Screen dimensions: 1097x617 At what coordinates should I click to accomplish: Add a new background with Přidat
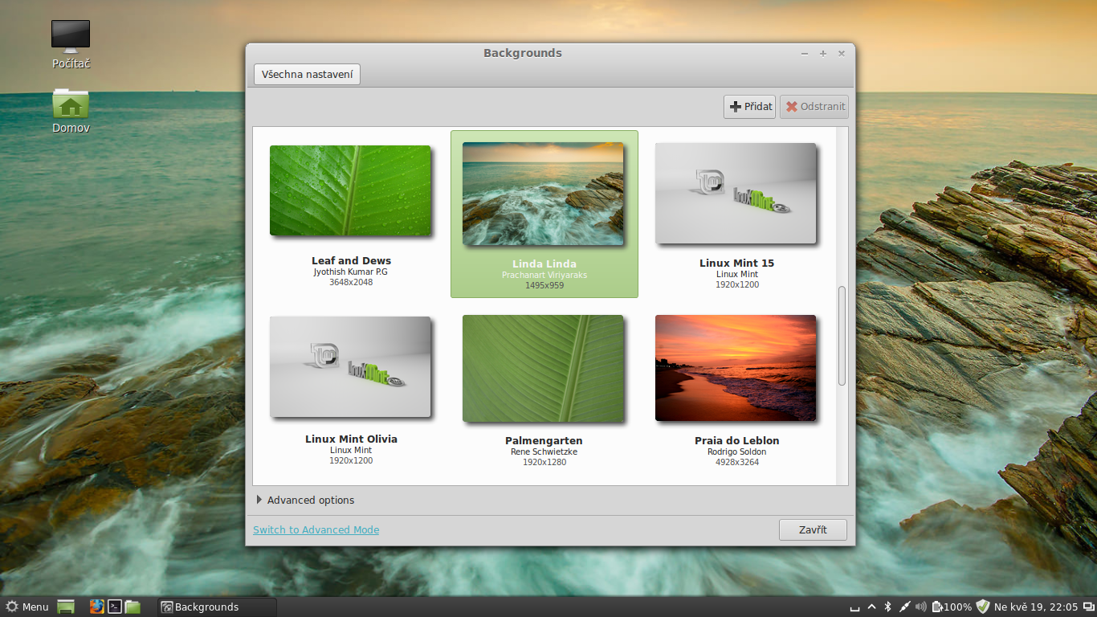(749, 106)
